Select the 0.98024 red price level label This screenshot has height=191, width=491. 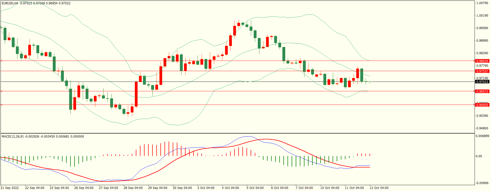(482, 61)
